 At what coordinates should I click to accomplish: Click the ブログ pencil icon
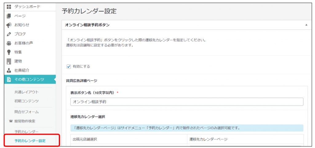tap(9, 34)
